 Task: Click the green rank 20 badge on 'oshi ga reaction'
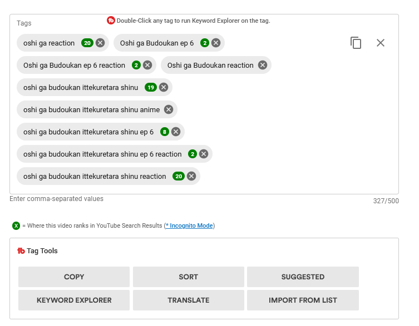click(87, 43)
